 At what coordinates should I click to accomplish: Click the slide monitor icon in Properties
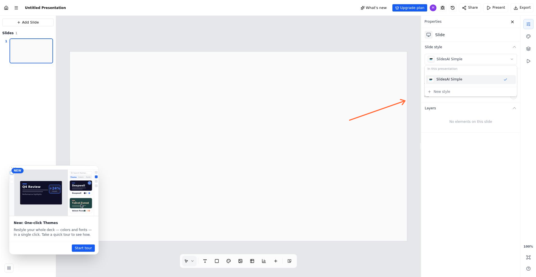pos(429,35)
